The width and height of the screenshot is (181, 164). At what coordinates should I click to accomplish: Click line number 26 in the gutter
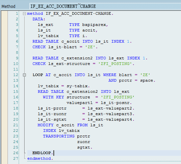coord(16,153)
